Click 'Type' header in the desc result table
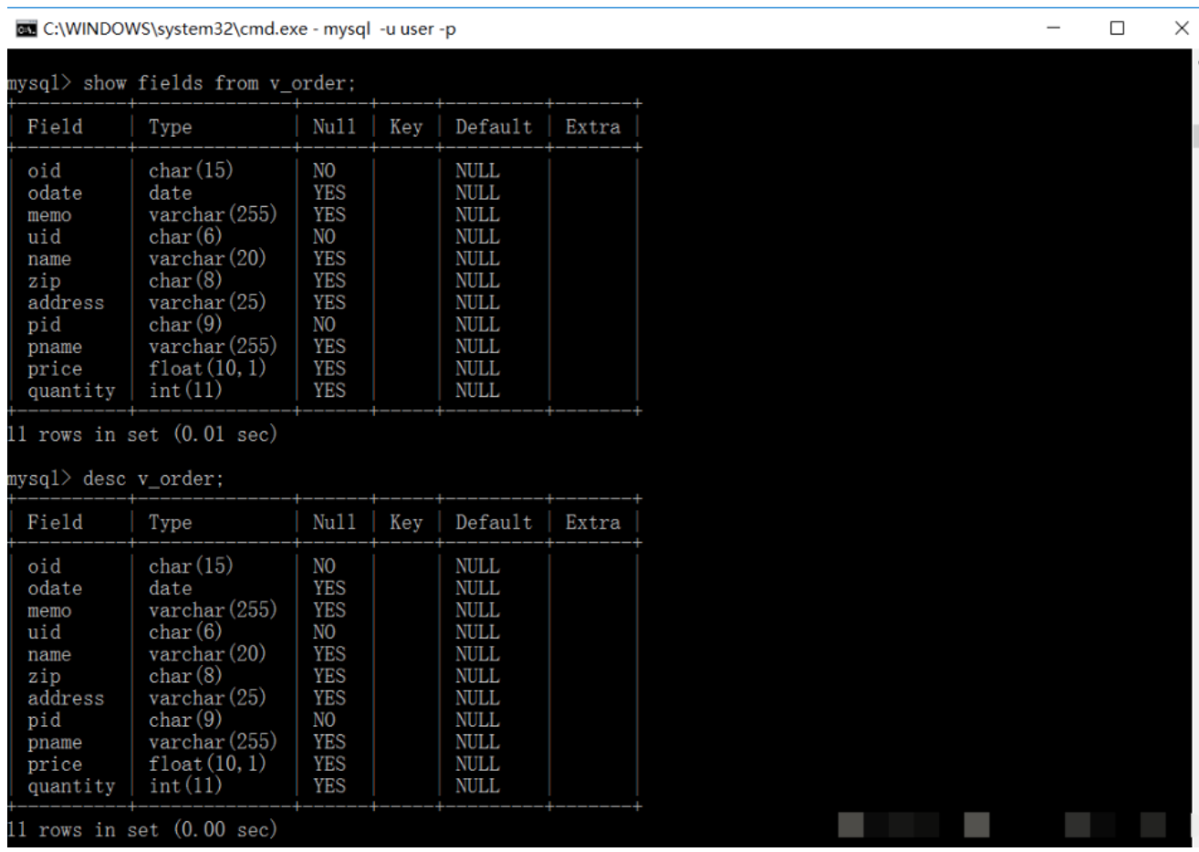 [171, 523]
